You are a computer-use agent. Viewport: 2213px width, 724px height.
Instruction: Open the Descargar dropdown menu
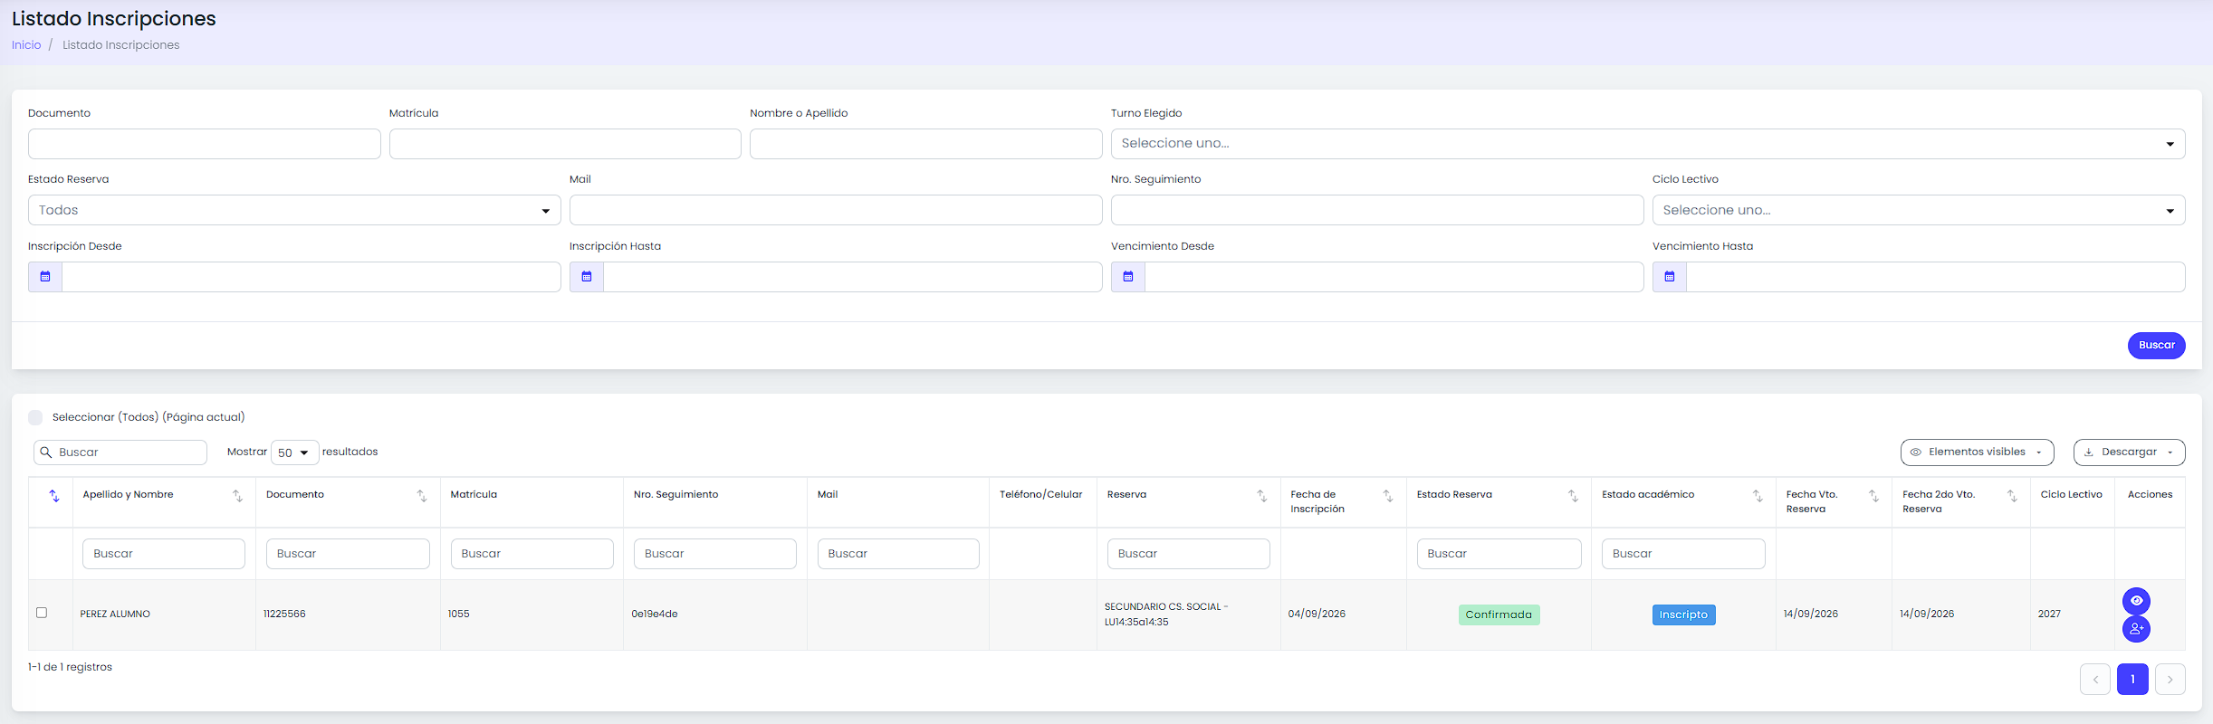pyautogui.click(x=2129, y=452)
